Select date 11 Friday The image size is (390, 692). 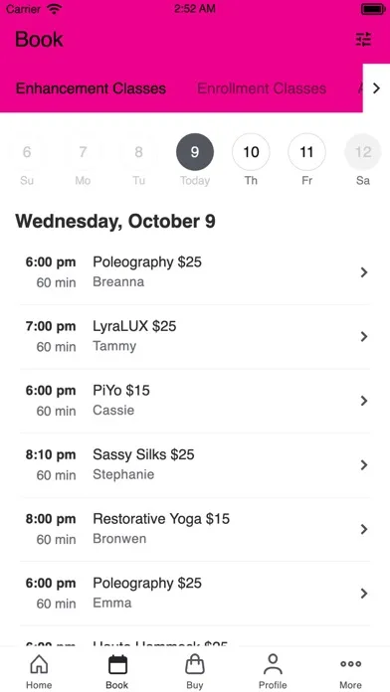click(x=307, y=152)
